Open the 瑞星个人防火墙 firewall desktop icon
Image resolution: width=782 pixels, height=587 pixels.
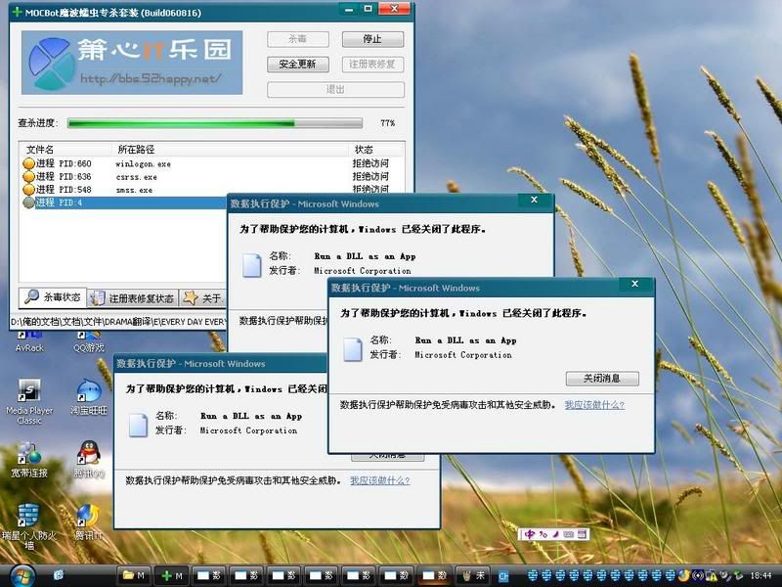tap(29, 517)
